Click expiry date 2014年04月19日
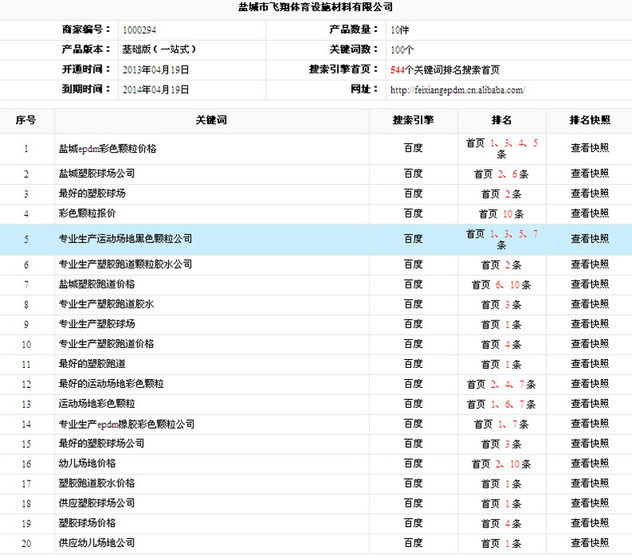The image size is (632, 559). pyautogui.click(x=155, y=90)
